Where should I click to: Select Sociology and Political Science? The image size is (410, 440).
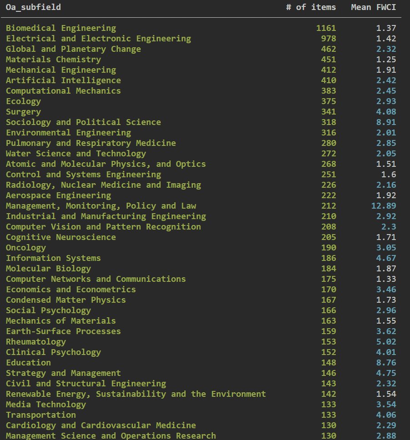tap(83, 122)
